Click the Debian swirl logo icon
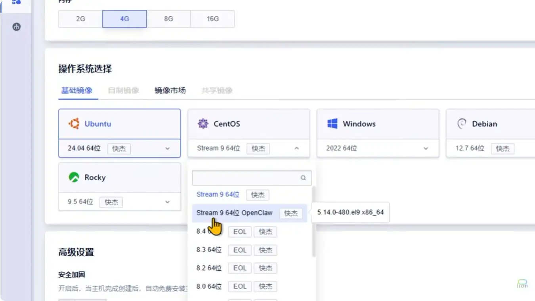The height and width of the screenshot is (301, 535). (x=462, y=124)
